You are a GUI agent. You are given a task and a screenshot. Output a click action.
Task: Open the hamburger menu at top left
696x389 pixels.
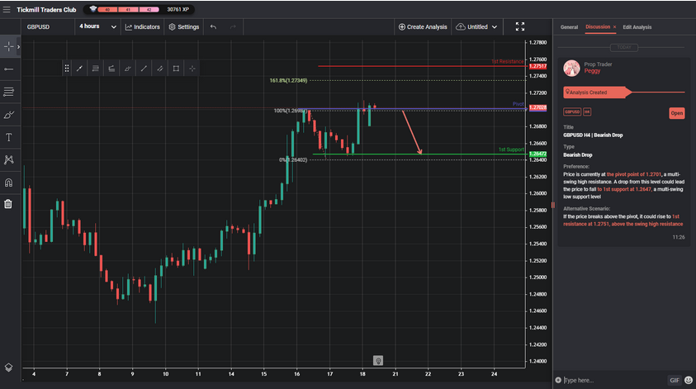point(7,9)
